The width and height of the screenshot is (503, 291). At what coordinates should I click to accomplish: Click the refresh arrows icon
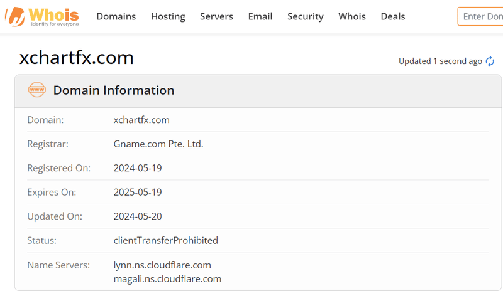(490, 61)
